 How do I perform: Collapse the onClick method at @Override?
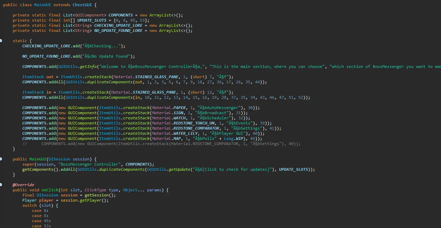1,185
